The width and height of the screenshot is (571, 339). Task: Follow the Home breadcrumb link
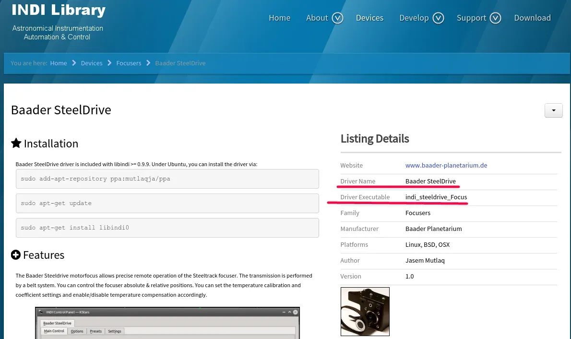tap(59, 63)
